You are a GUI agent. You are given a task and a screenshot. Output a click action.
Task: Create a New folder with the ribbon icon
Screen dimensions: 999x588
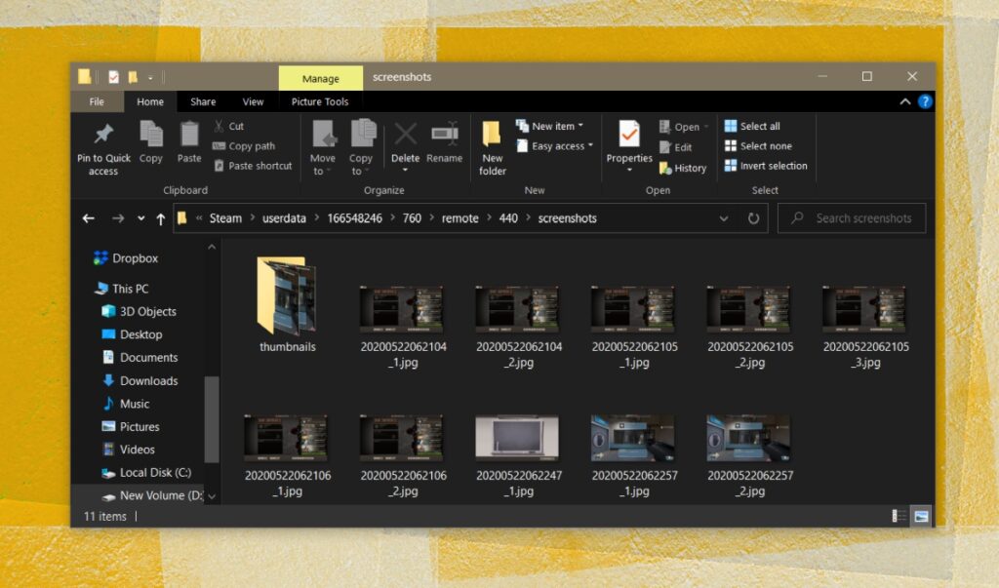[491, 146]
